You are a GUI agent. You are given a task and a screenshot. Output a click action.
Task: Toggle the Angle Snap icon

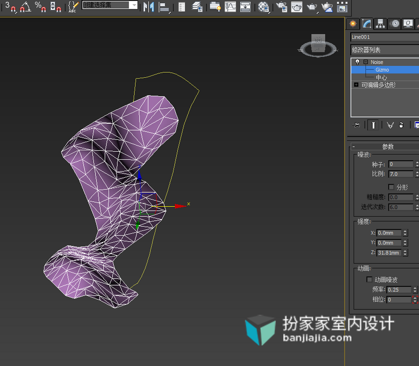tap(25, 7)
